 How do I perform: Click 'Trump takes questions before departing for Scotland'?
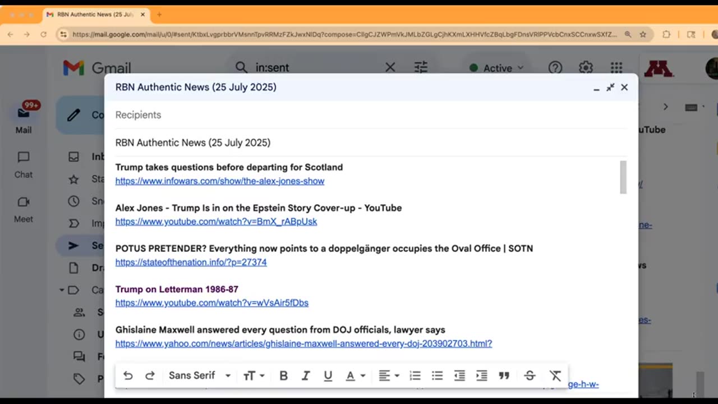[x=229, y=167]
